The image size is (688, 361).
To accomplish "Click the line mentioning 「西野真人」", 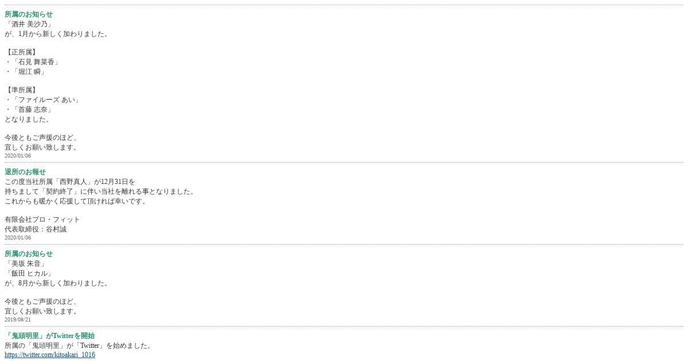I will [x=70, y=182].
